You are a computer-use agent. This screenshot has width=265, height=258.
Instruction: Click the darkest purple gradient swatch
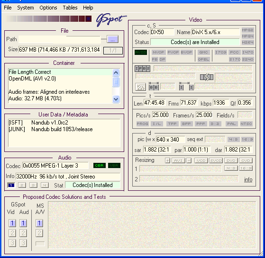tap(88, 19)
